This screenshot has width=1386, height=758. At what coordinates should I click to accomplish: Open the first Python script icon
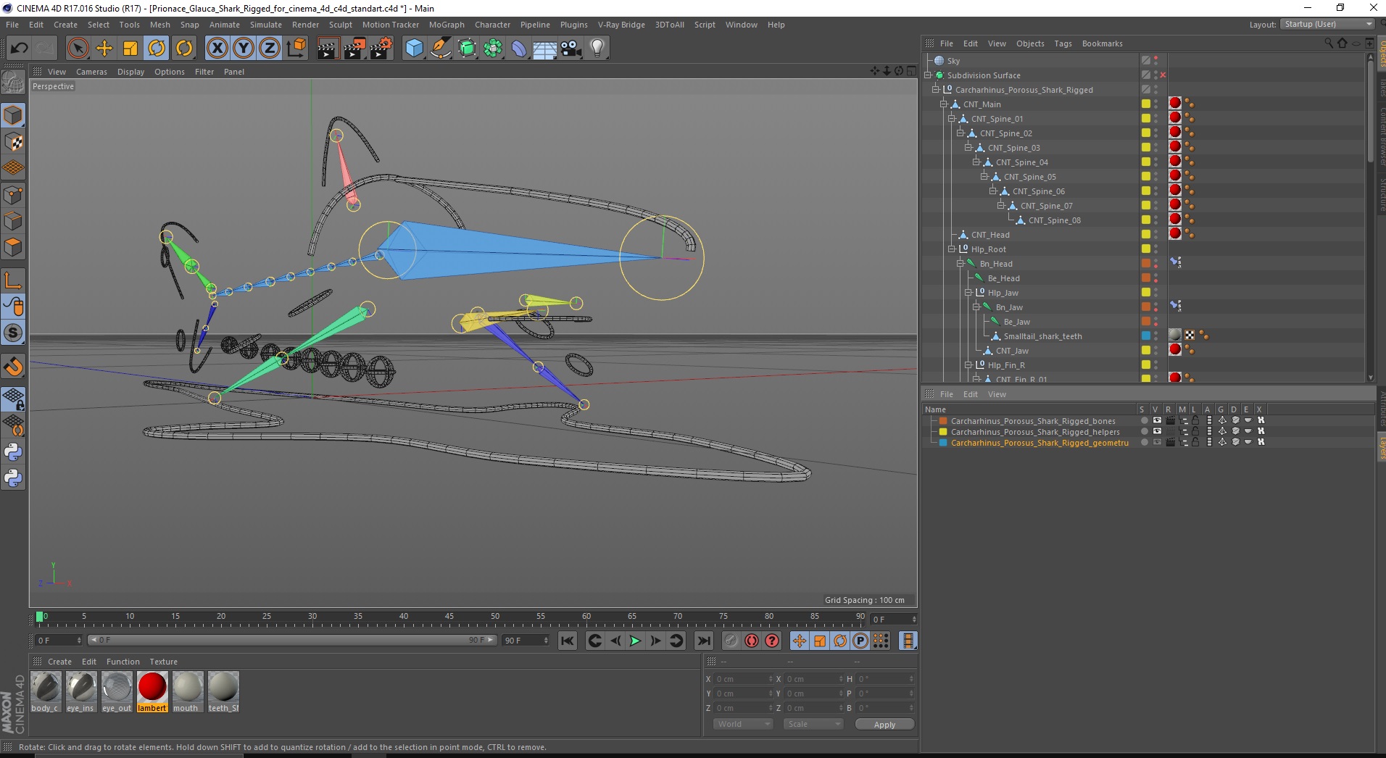point(13,452)
